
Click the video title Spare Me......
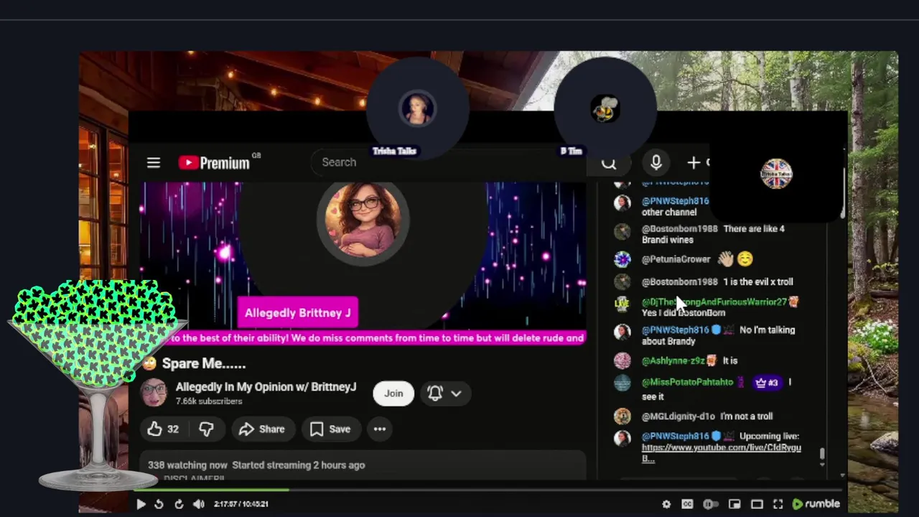coord(204,363)
